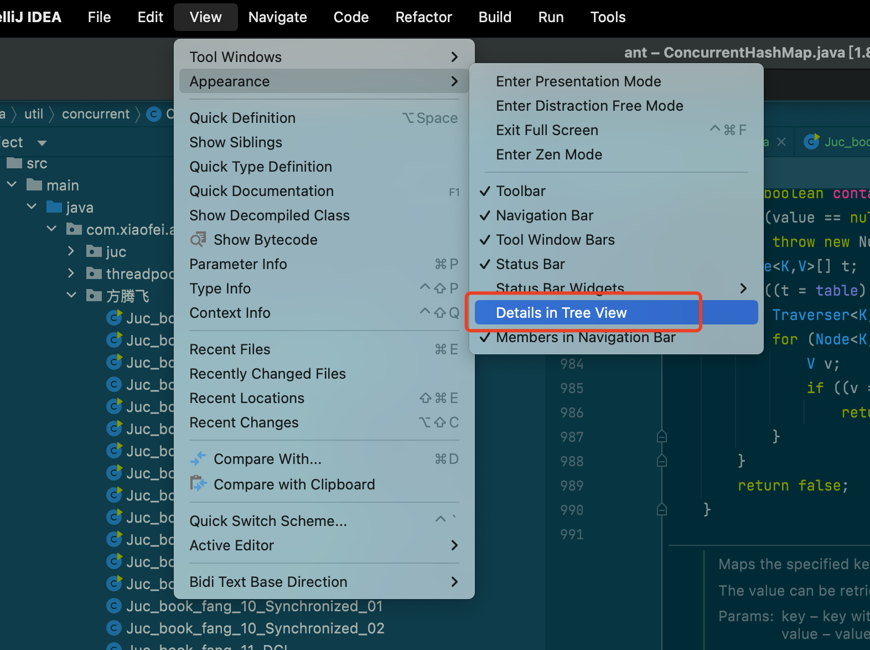The width and height of the screenshot is (870, 650).
Task: Expand the juc package folder
Action: 71,251
